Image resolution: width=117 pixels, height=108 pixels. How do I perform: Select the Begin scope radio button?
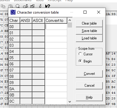point(80,61)
